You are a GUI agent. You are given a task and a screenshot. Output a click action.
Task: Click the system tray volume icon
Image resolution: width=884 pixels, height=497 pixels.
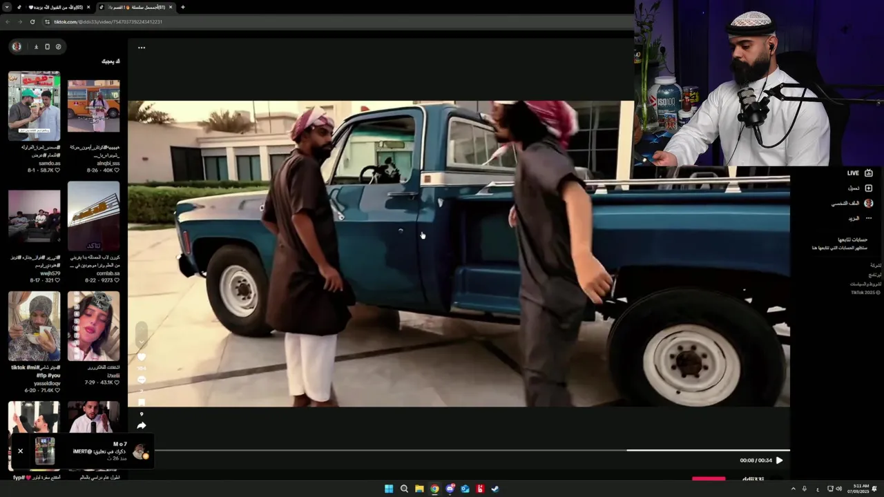coord(839,489)
